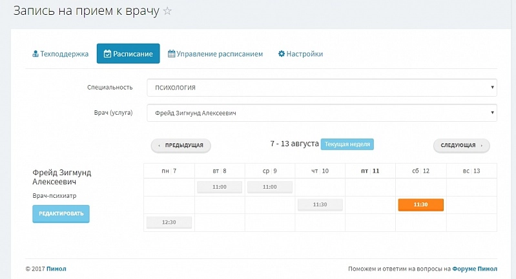Open the Форуме Пинол link
Screen dimensions: 516x279
(475, 269)
